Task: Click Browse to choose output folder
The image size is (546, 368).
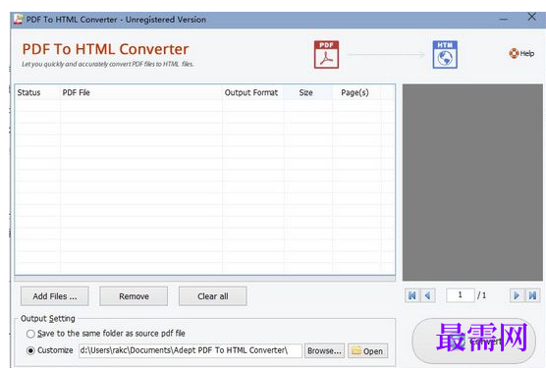Action: [x=324, y=351]
